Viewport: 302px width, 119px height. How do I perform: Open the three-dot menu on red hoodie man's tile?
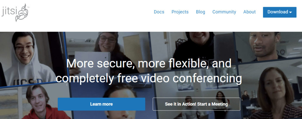point(67,84)
